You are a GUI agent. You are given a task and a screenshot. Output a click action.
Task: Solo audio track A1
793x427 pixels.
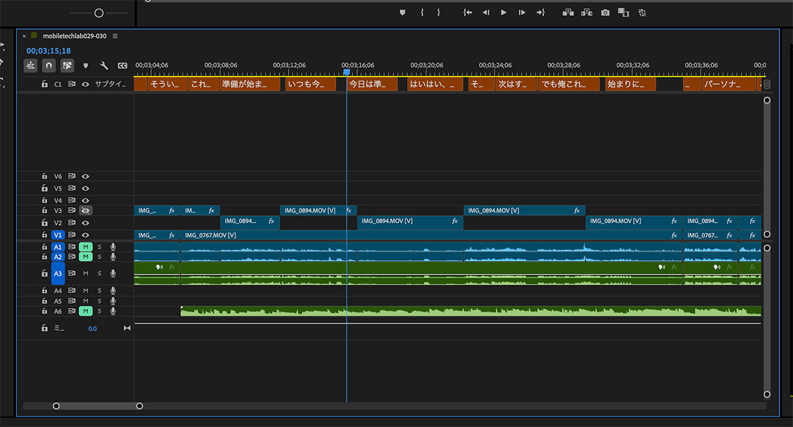(99, 247)
